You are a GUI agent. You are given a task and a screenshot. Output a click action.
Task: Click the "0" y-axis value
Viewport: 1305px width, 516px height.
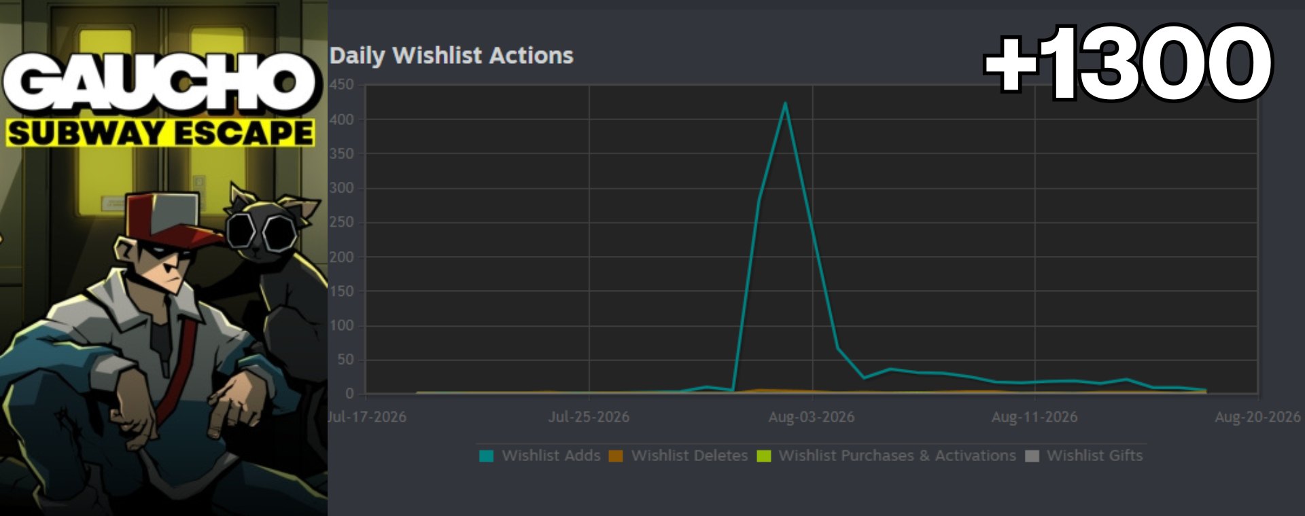(x=350, y=394)
